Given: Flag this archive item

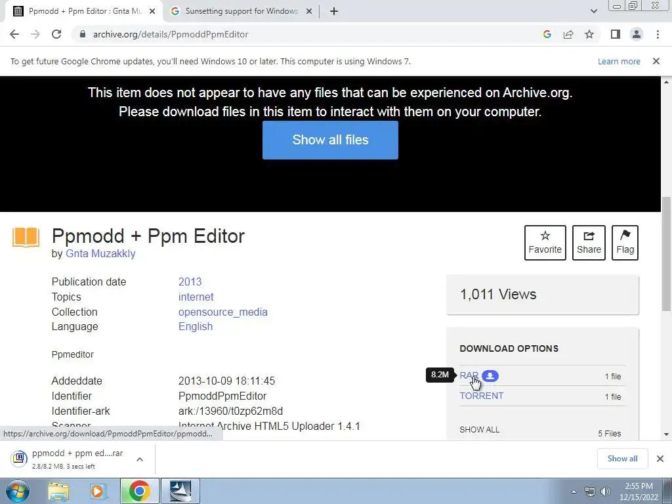Looking at the screenshot, I should (x=625, y=243).
